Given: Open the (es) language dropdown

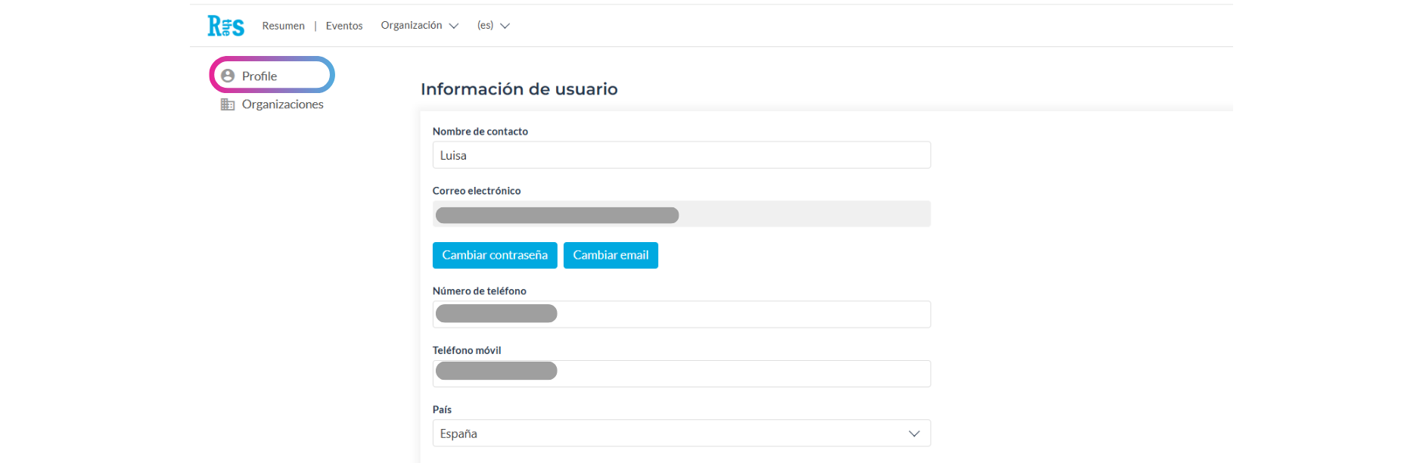Looking at the screenshot, I should point(493,25).
